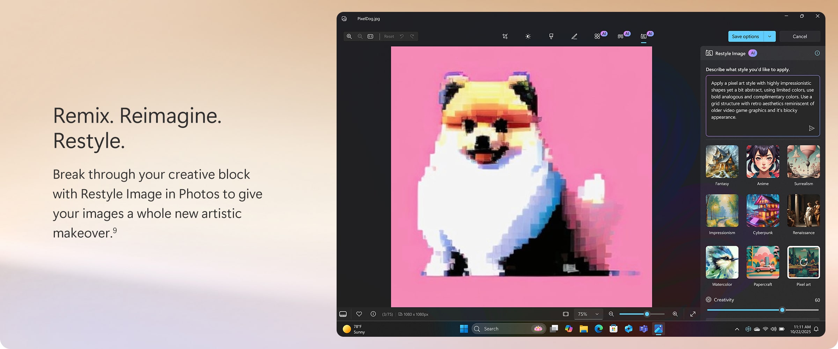Click the PixelDog.jpg file name

pyautogui.click(x=368, y=19)
